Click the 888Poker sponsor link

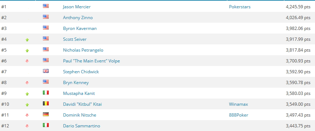point(239,115)
